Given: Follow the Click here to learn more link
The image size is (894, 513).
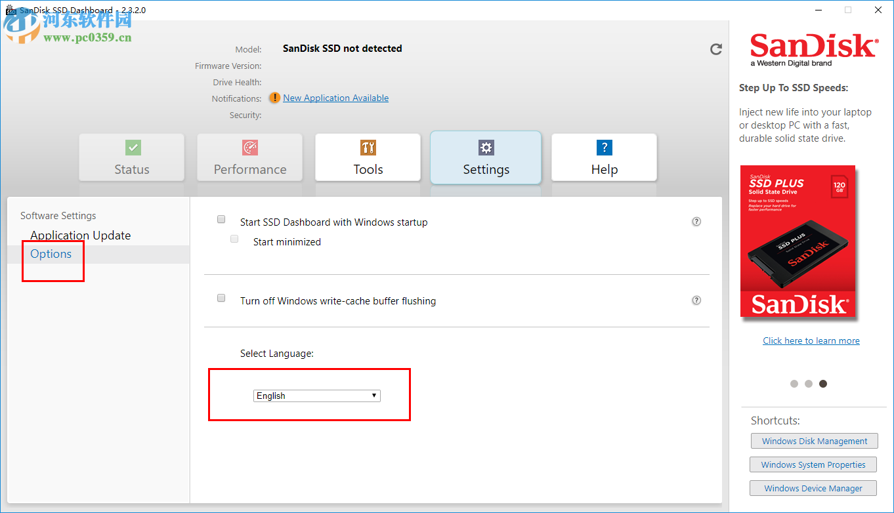Looking at the screenshot, I should [811, 340].
